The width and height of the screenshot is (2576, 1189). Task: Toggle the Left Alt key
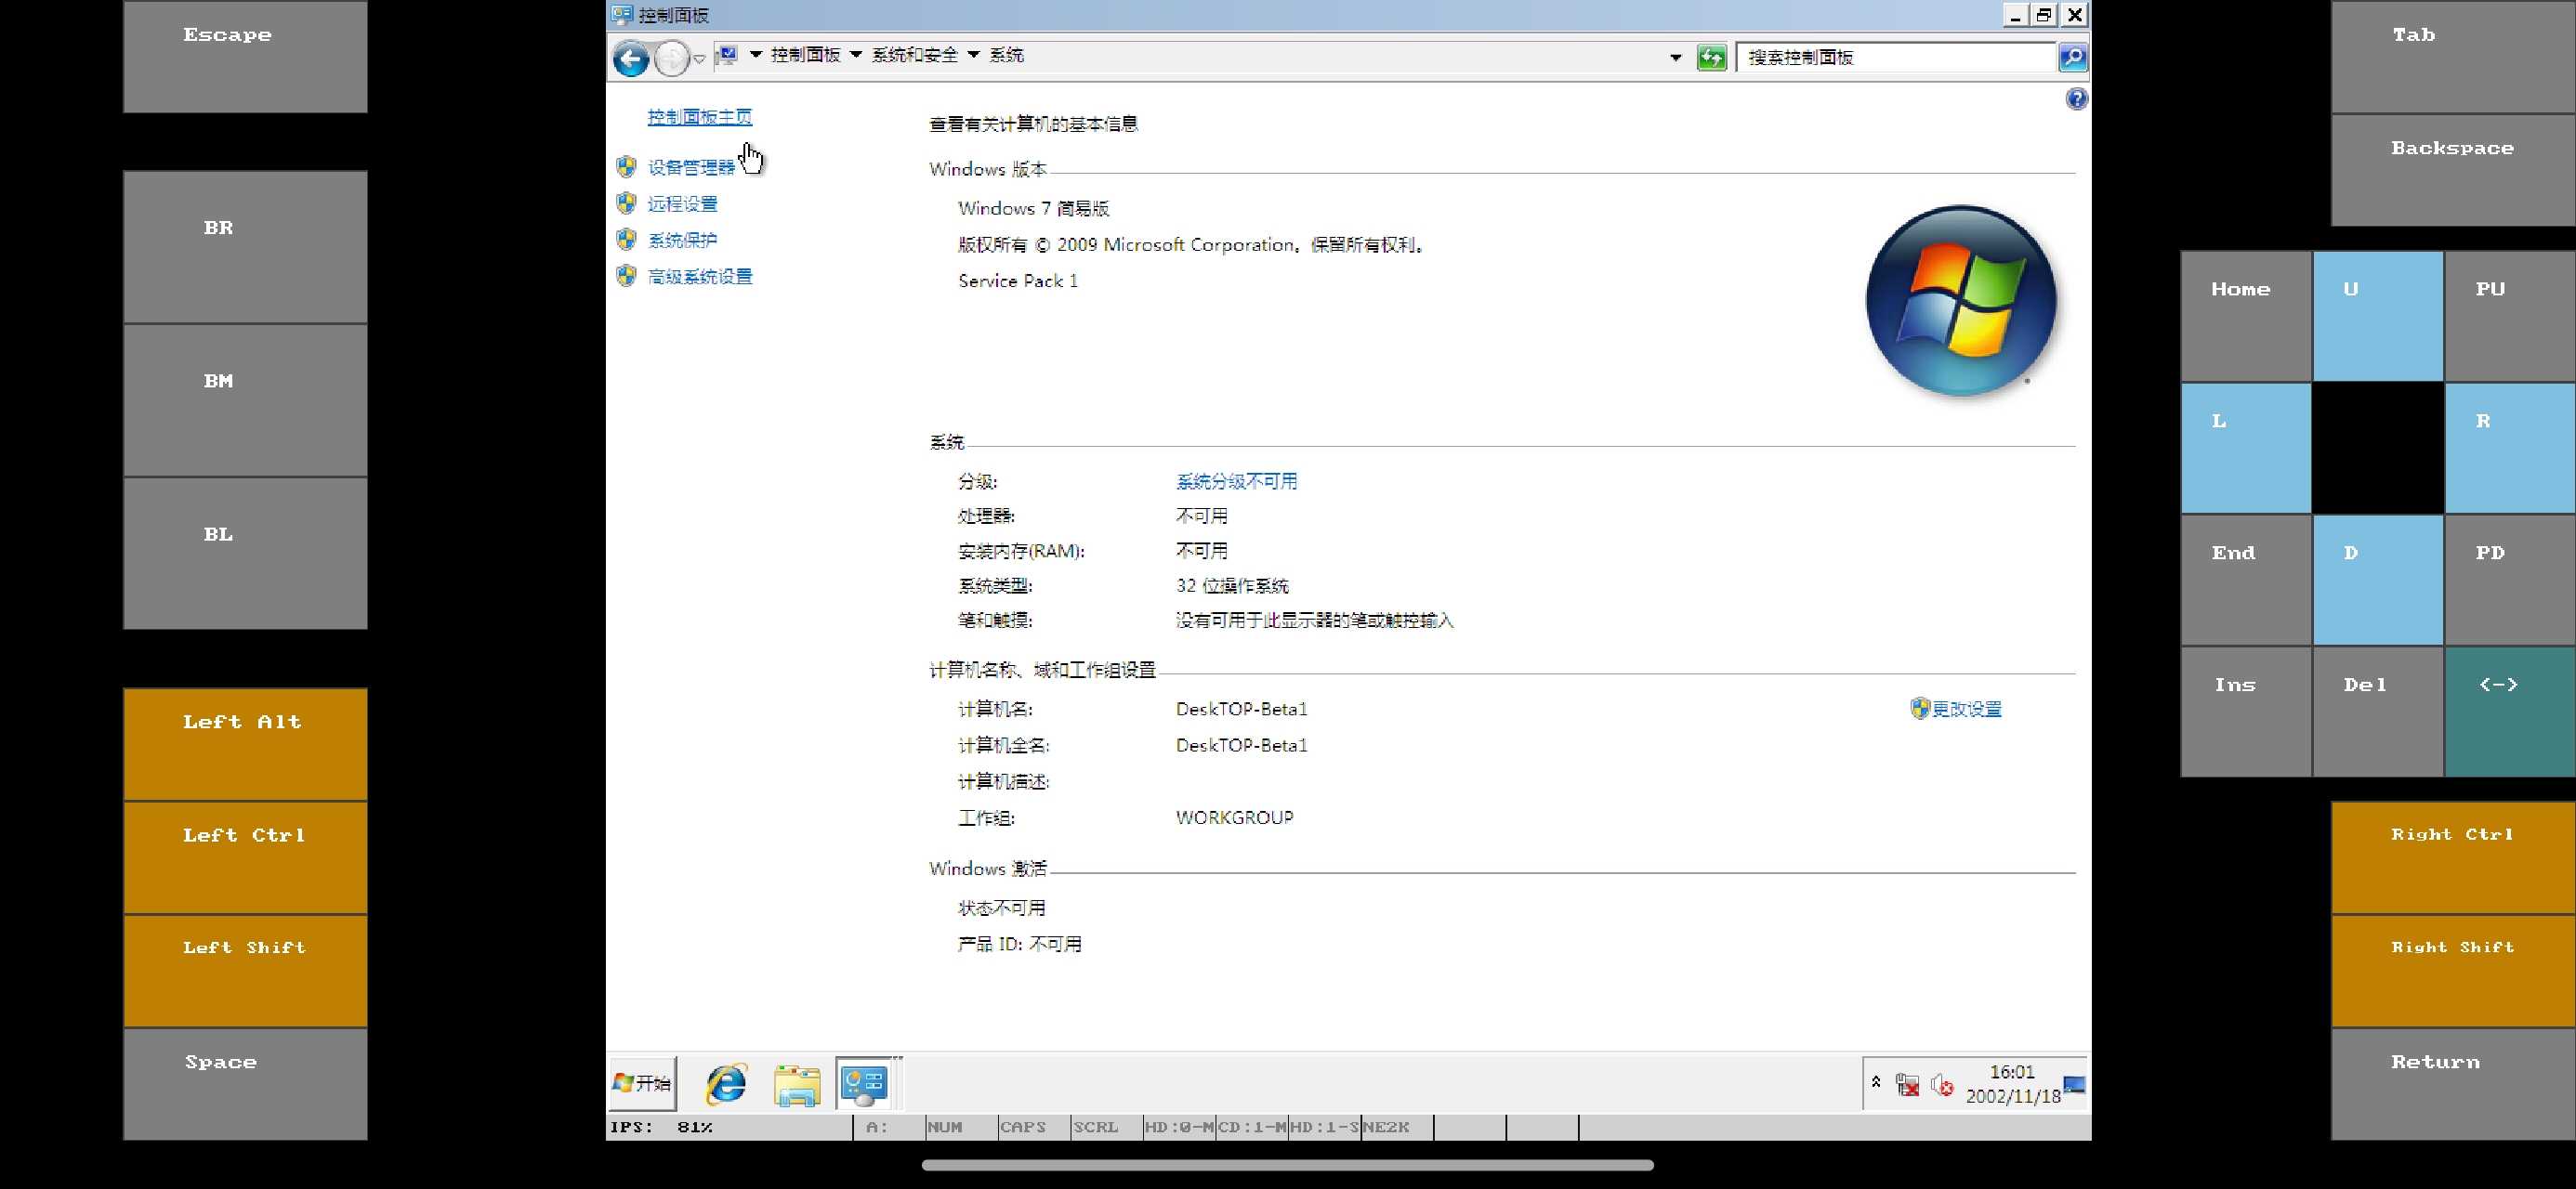[x=245, y=743]
